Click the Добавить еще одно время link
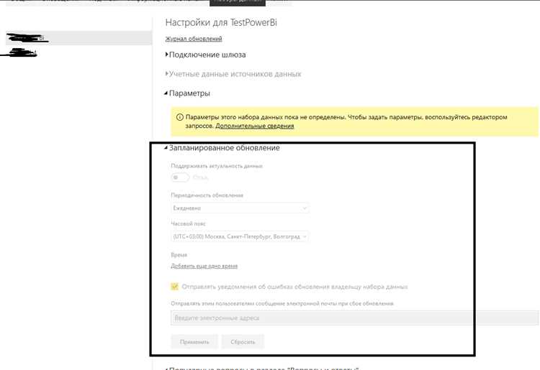 (204, 266)
